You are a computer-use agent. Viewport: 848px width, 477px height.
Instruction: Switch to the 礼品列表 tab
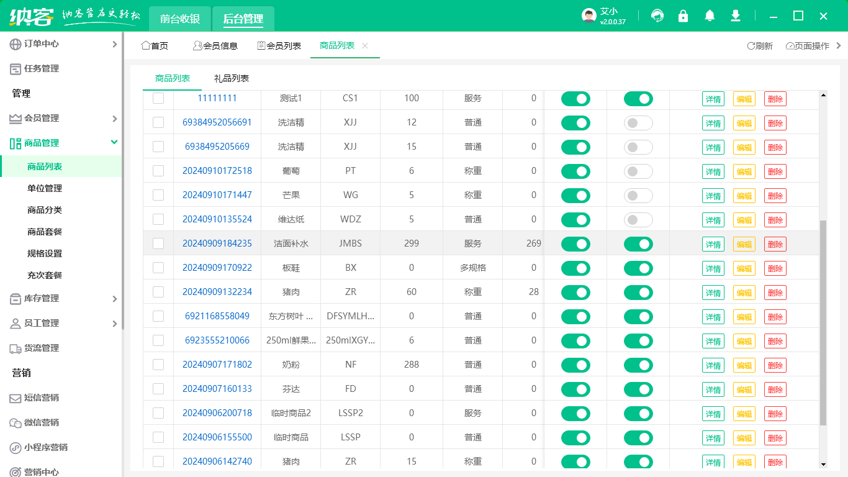[x=232, y=78]
